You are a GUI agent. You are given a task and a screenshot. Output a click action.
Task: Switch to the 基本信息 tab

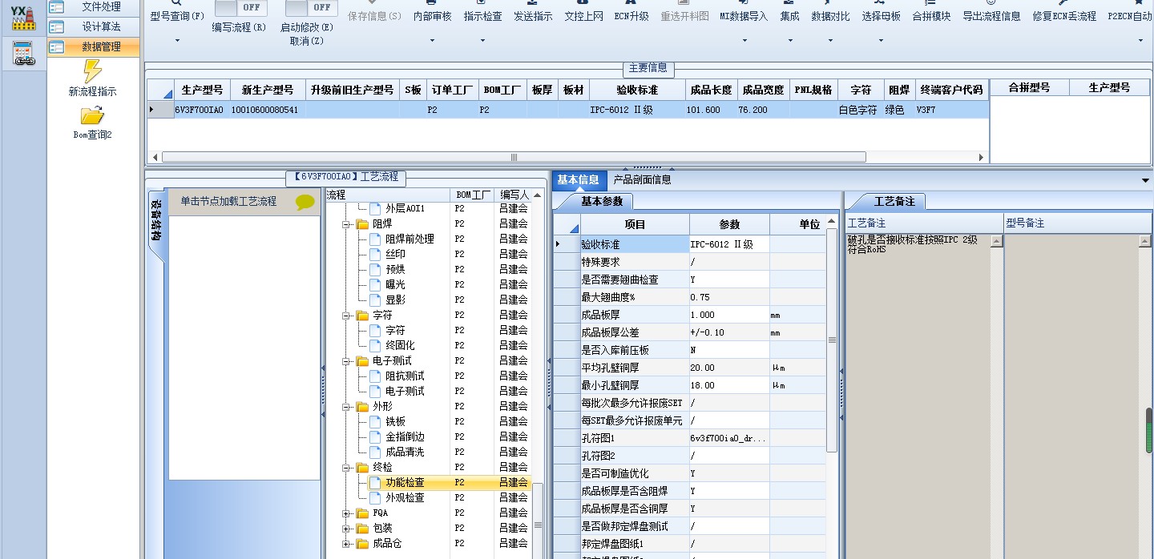(579, 180)
